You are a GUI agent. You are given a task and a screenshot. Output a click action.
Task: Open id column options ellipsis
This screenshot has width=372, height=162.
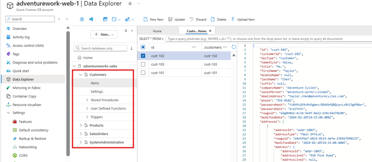coord(193,47)
